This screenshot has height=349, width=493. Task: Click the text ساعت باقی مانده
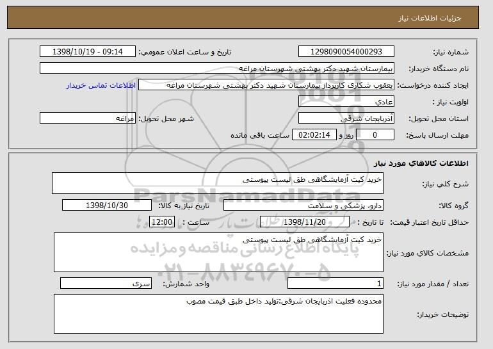pos(260,135)
